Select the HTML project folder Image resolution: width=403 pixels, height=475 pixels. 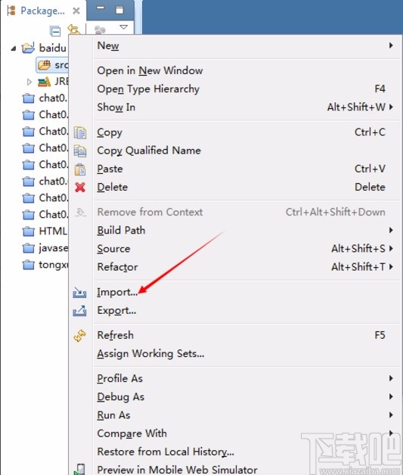pyautogui.click(x=45, y=231)
